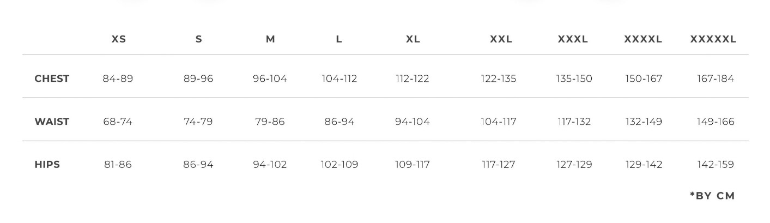Click the *BY CM unit note

click(x=712, y=196)
